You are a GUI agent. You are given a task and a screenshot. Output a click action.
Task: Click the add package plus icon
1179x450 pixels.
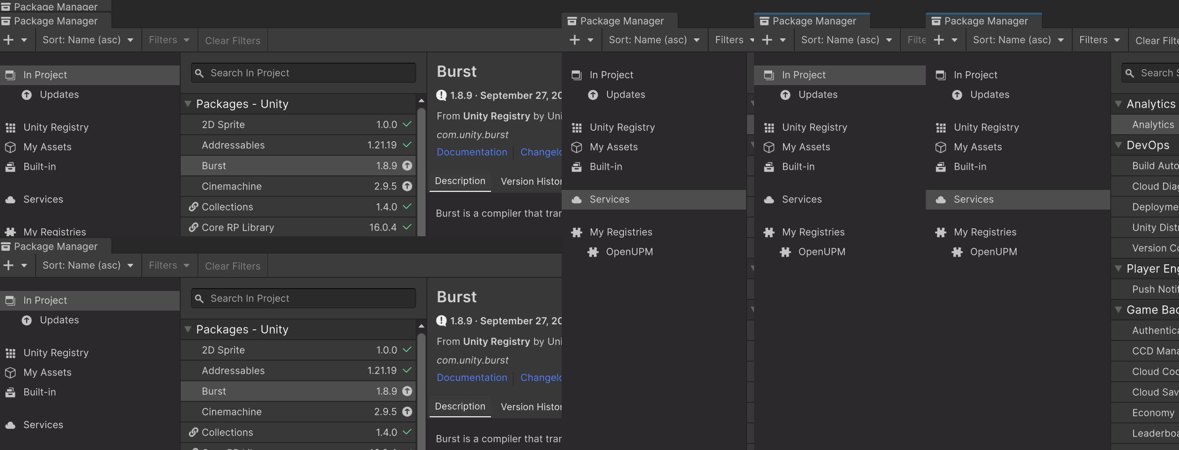pos(7,40)
